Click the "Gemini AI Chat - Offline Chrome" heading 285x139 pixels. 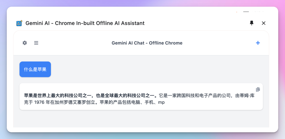coord(147,43)
